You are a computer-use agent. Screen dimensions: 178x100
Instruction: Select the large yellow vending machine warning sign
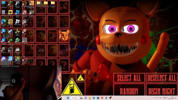(x=72, y=87)
